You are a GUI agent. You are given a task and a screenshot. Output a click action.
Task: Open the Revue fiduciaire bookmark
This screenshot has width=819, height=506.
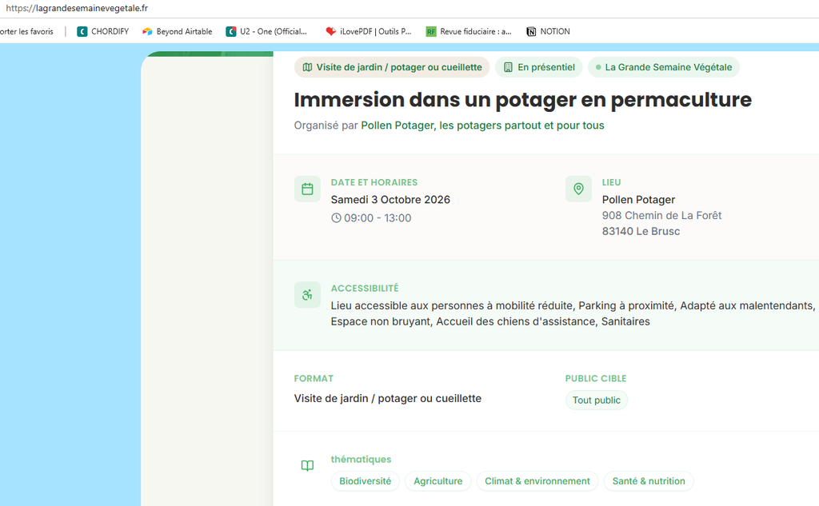point(469,31)
